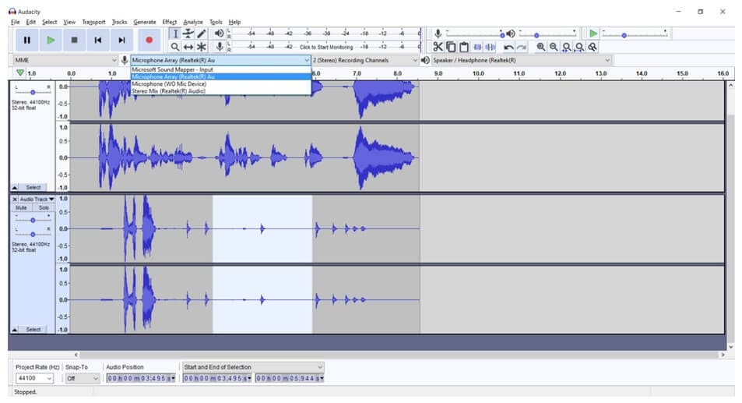
Task: Click the playback meter speaker icon
Action: click(x=219, y=34)
